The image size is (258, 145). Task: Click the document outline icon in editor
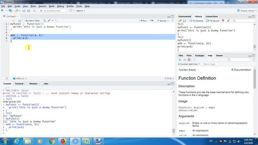[173, 21]
